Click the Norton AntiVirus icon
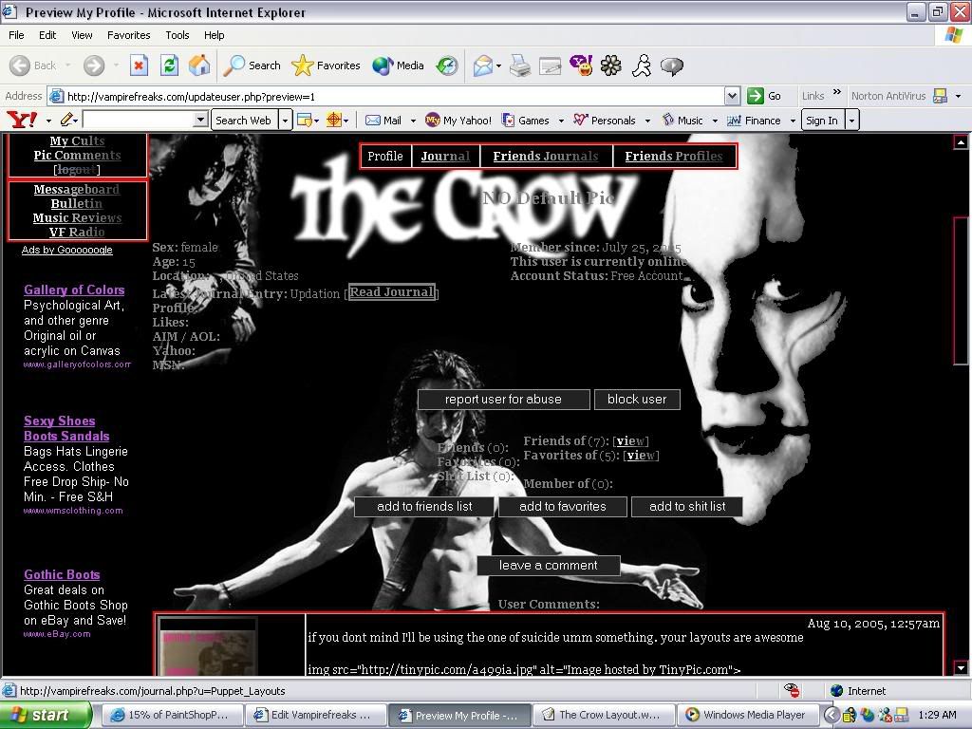This screenshot has height=729, width=972. [x=940, y=96]
